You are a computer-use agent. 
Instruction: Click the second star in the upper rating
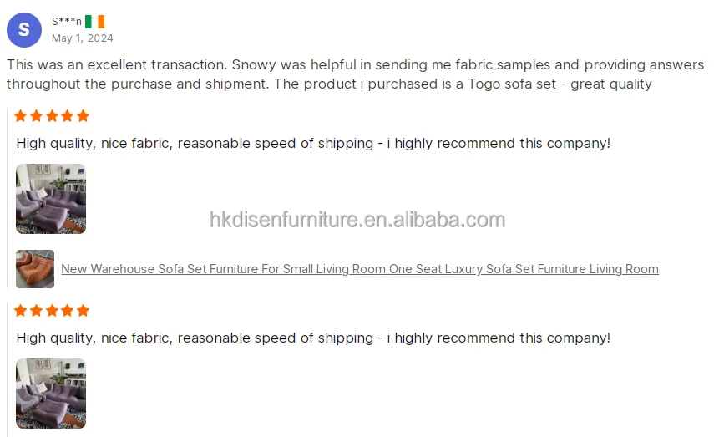pos(36,116)
